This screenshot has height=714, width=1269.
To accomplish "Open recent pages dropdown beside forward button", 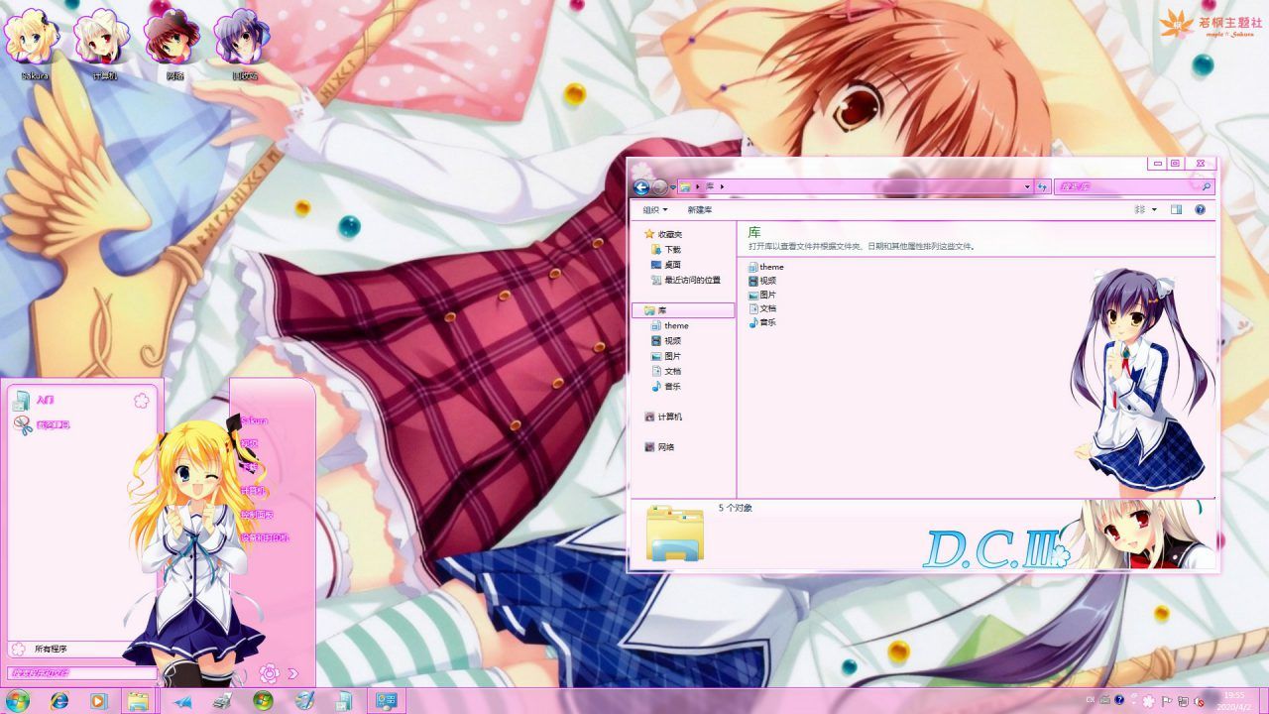I will pos(672,186).
